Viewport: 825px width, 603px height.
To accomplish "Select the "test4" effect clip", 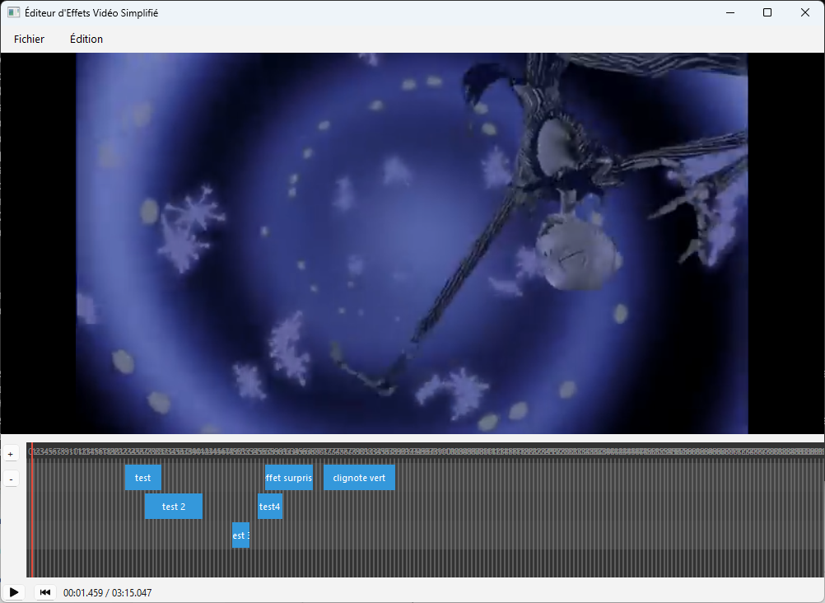I will click(270, 507).
